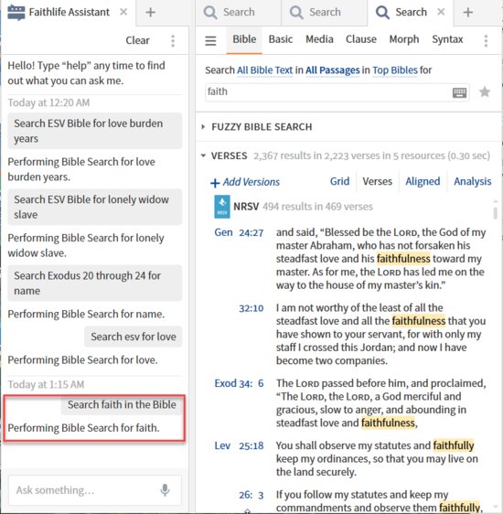Open the Gen 24:27 verse reference
The height and width of the screenshot is (514, 503).
(239, 232)
